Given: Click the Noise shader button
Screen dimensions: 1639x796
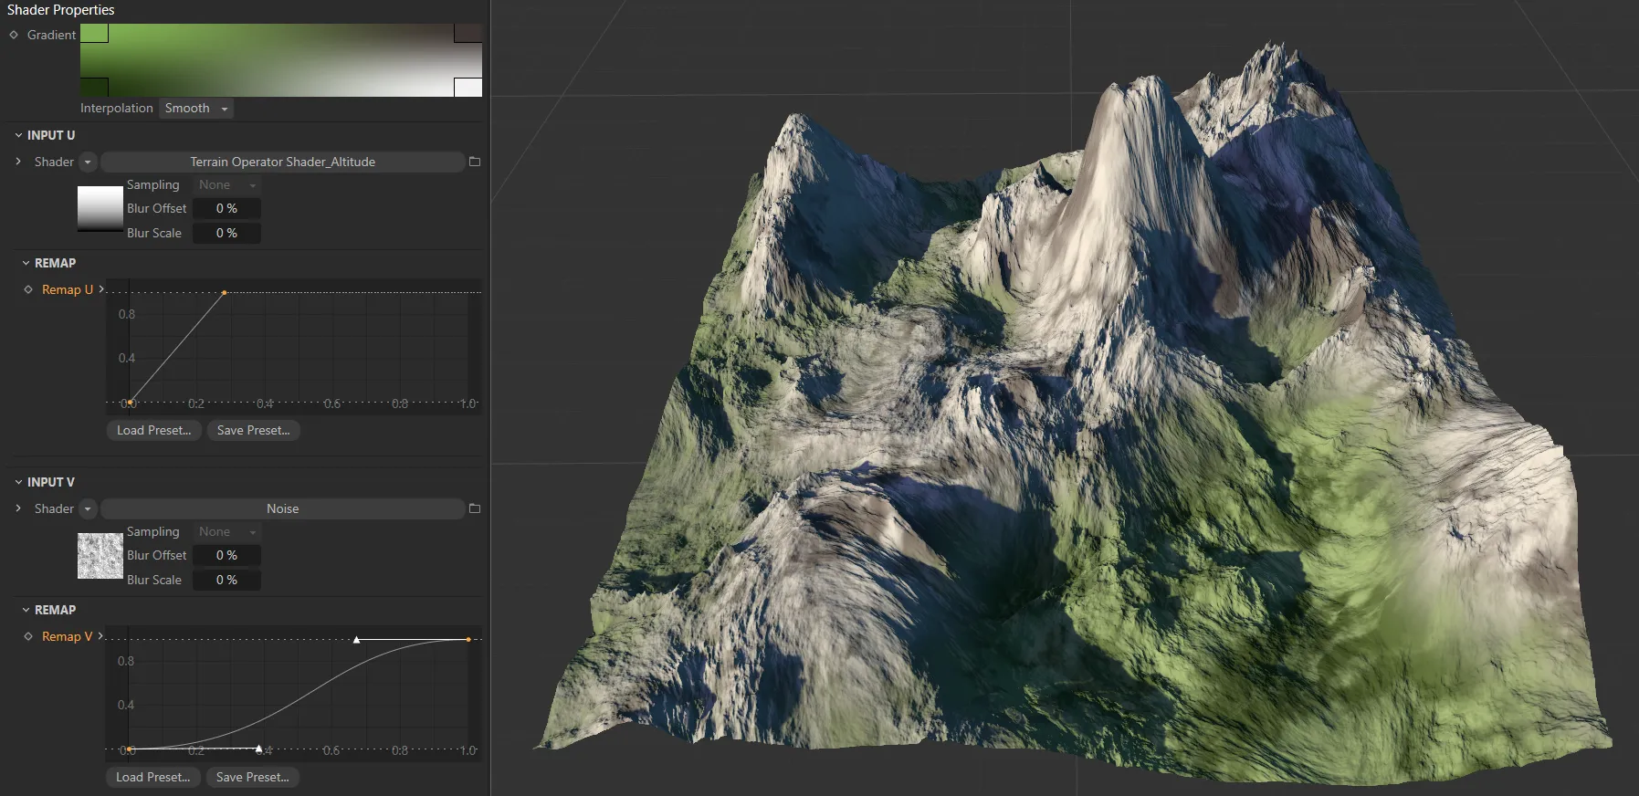Looking at the screenshot, I should (x=282, y=508).
